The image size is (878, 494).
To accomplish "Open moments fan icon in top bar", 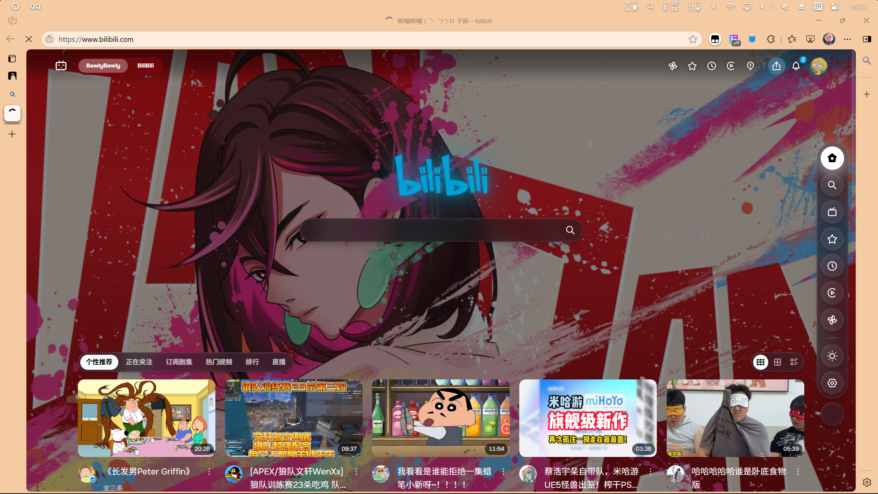I will pyautogui.click(x=673, y=66).
